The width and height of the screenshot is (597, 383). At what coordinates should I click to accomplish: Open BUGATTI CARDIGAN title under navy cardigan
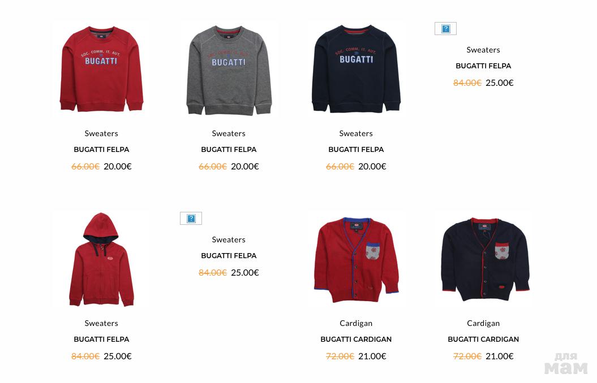click(x=483, y=340)
